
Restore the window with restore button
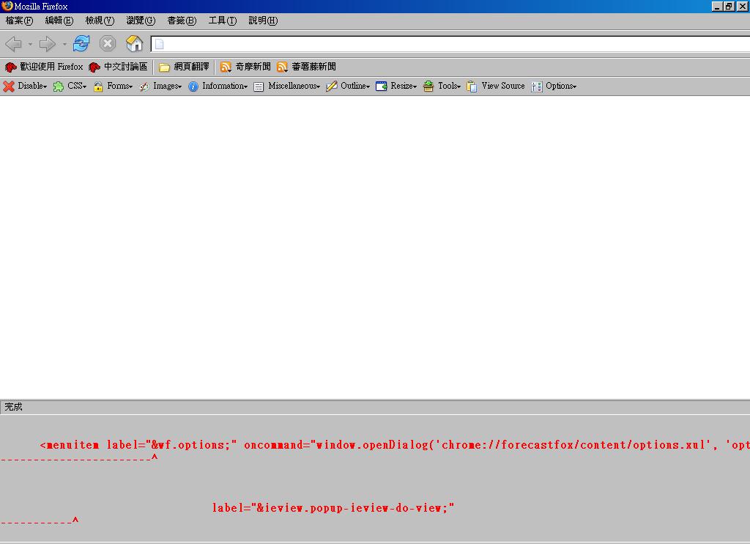[729, 6]
